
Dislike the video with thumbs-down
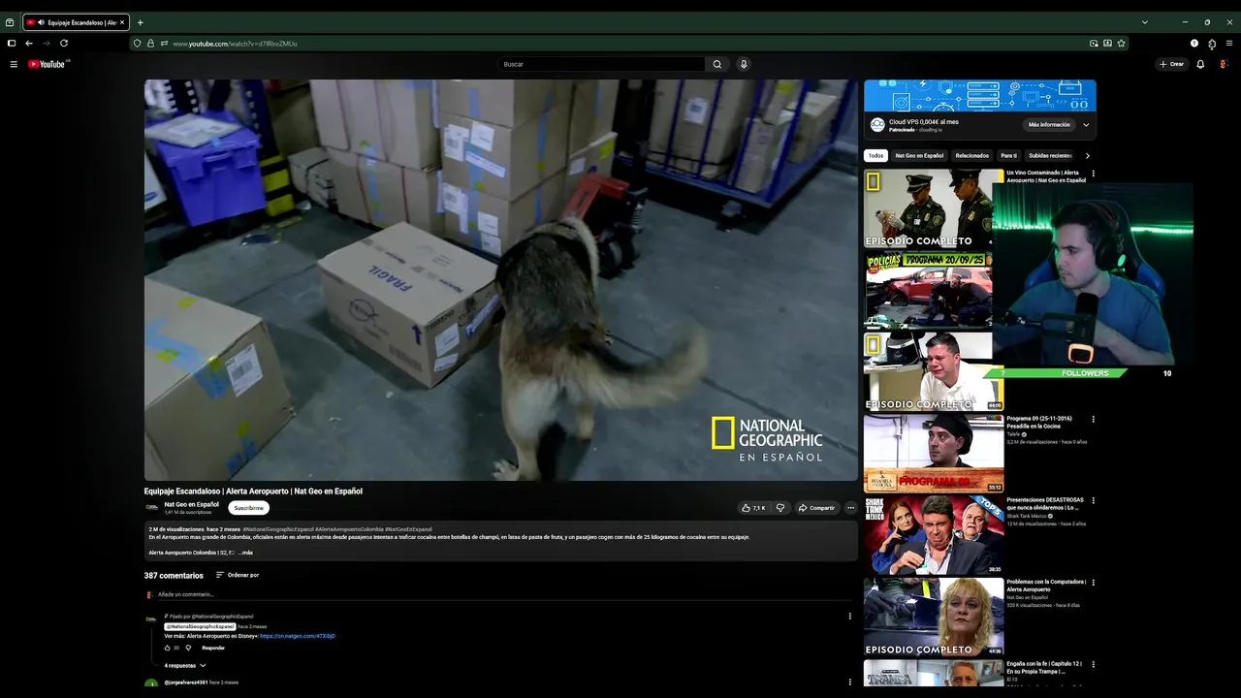click(780, 508)
